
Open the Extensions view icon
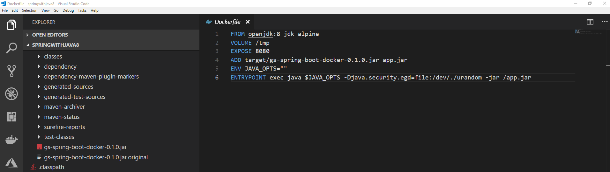[11, 117]
